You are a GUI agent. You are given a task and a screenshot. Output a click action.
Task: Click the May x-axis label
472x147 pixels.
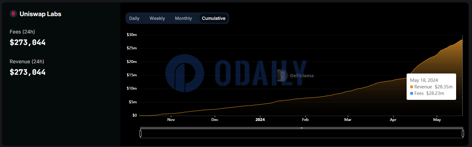(437, 119)
